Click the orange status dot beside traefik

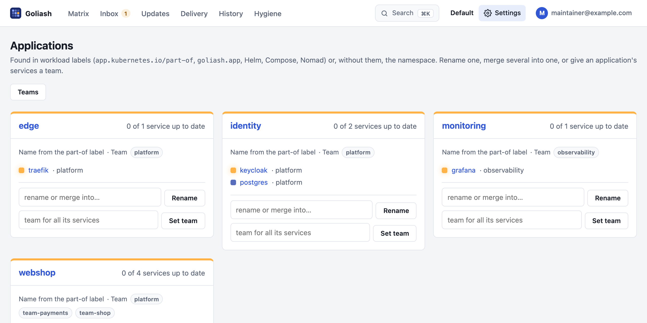21,170
